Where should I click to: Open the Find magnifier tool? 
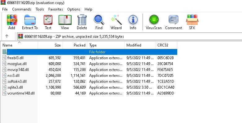click(99, 20)
